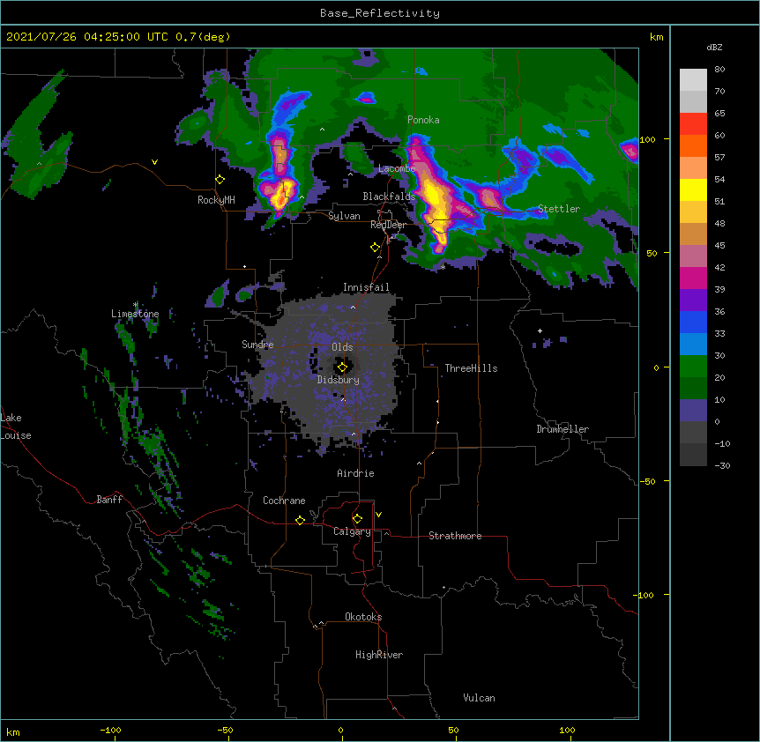Image resolution: width=760 pixels, height=742 pixels.
Task: Click the white plus marker north of Drumheller
Action: click(x=540, y=330)
